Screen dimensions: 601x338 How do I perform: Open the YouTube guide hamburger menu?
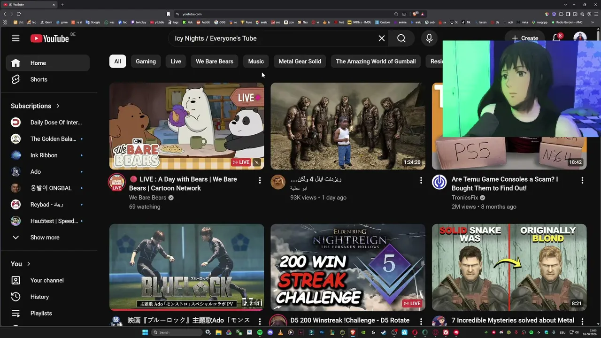pyautogui.click(x=16, y=38)
